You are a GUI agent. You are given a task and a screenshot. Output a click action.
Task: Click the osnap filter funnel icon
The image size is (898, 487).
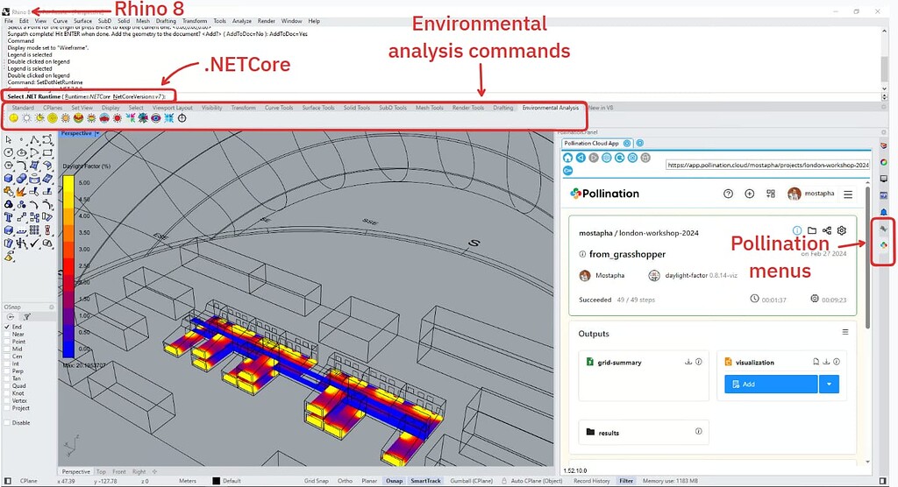click(26, 316)
